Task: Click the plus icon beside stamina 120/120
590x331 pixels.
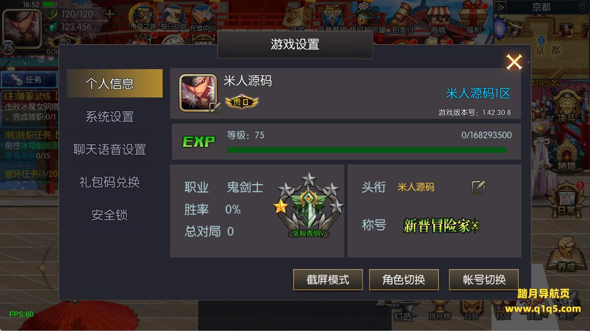Action: [x=109, y=14]
